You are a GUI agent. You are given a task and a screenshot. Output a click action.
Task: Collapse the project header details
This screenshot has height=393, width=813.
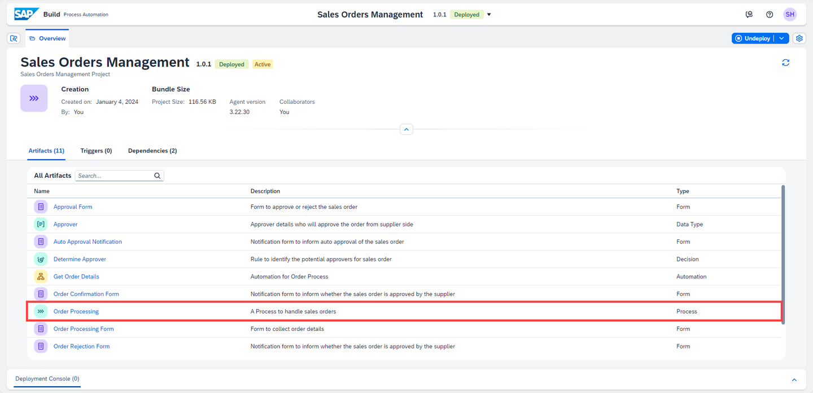[406, 129]
